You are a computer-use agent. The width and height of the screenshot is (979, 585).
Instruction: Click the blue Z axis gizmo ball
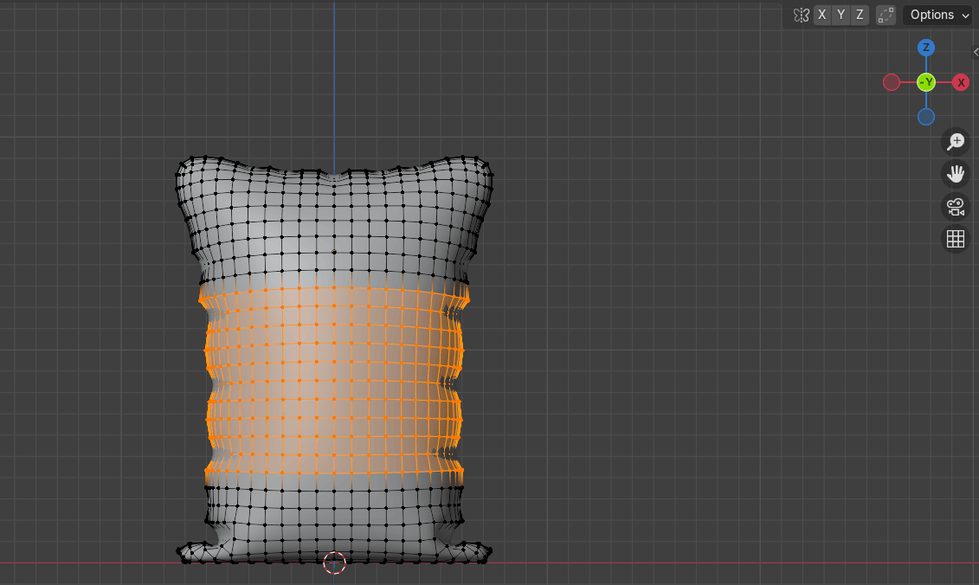coord(926,48)
